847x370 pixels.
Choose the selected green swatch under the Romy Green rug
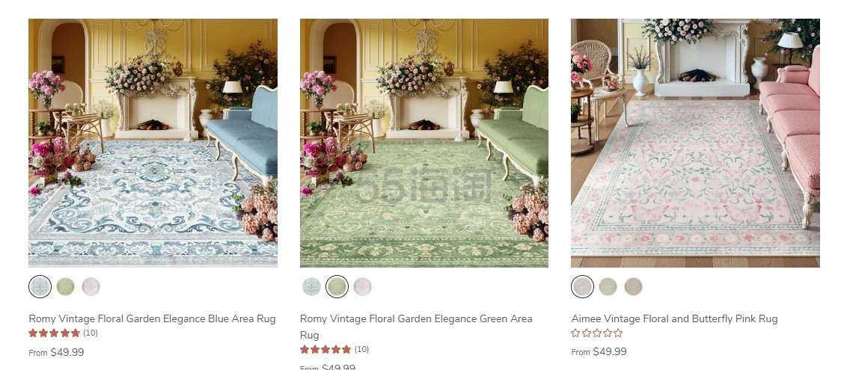[x=337, y=286]
